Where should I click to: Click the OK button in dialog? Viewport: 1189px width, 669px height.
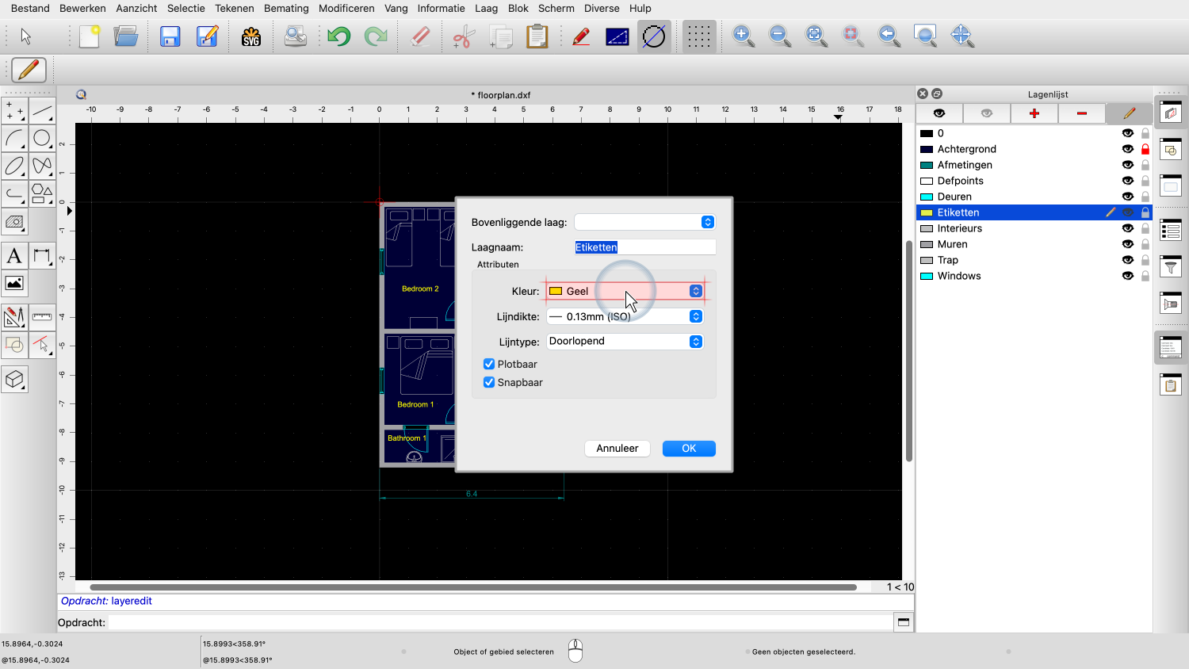click(689, 449)
